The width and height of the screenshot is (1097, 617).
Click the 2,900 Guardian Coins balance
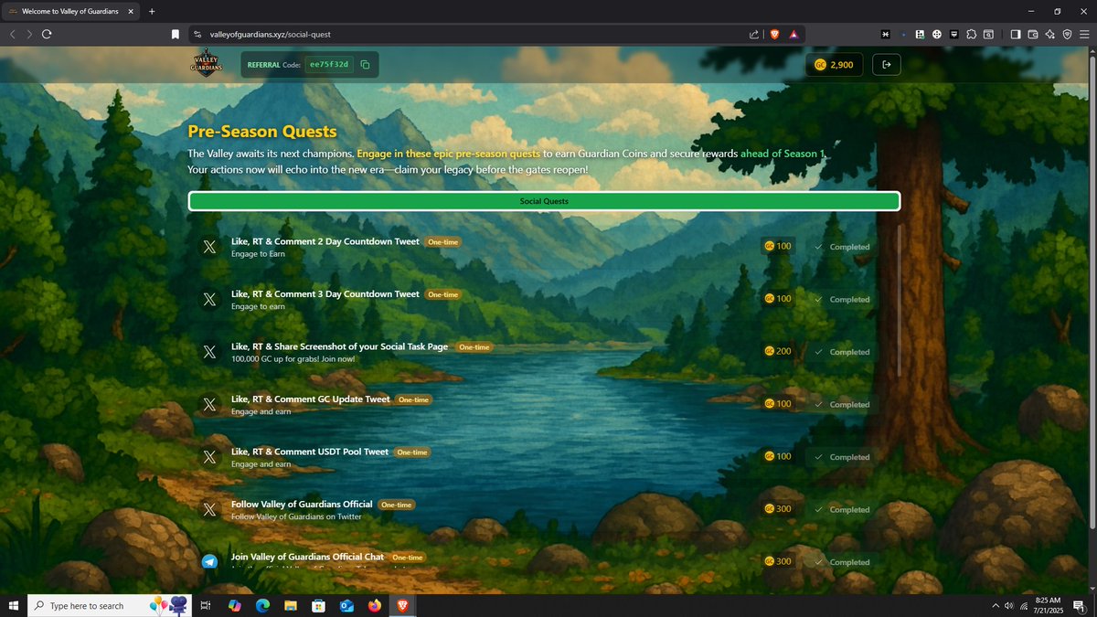[x=834, y=64]
